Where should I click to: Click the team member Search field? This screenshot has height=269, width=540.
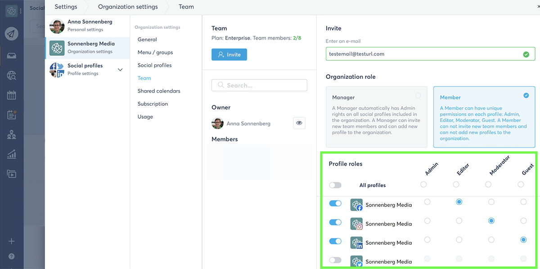[x=259, y=85]
